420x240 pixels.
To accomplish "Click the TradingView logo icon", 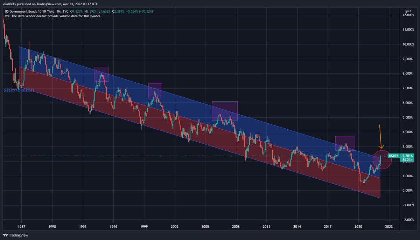I will [5, 235].
